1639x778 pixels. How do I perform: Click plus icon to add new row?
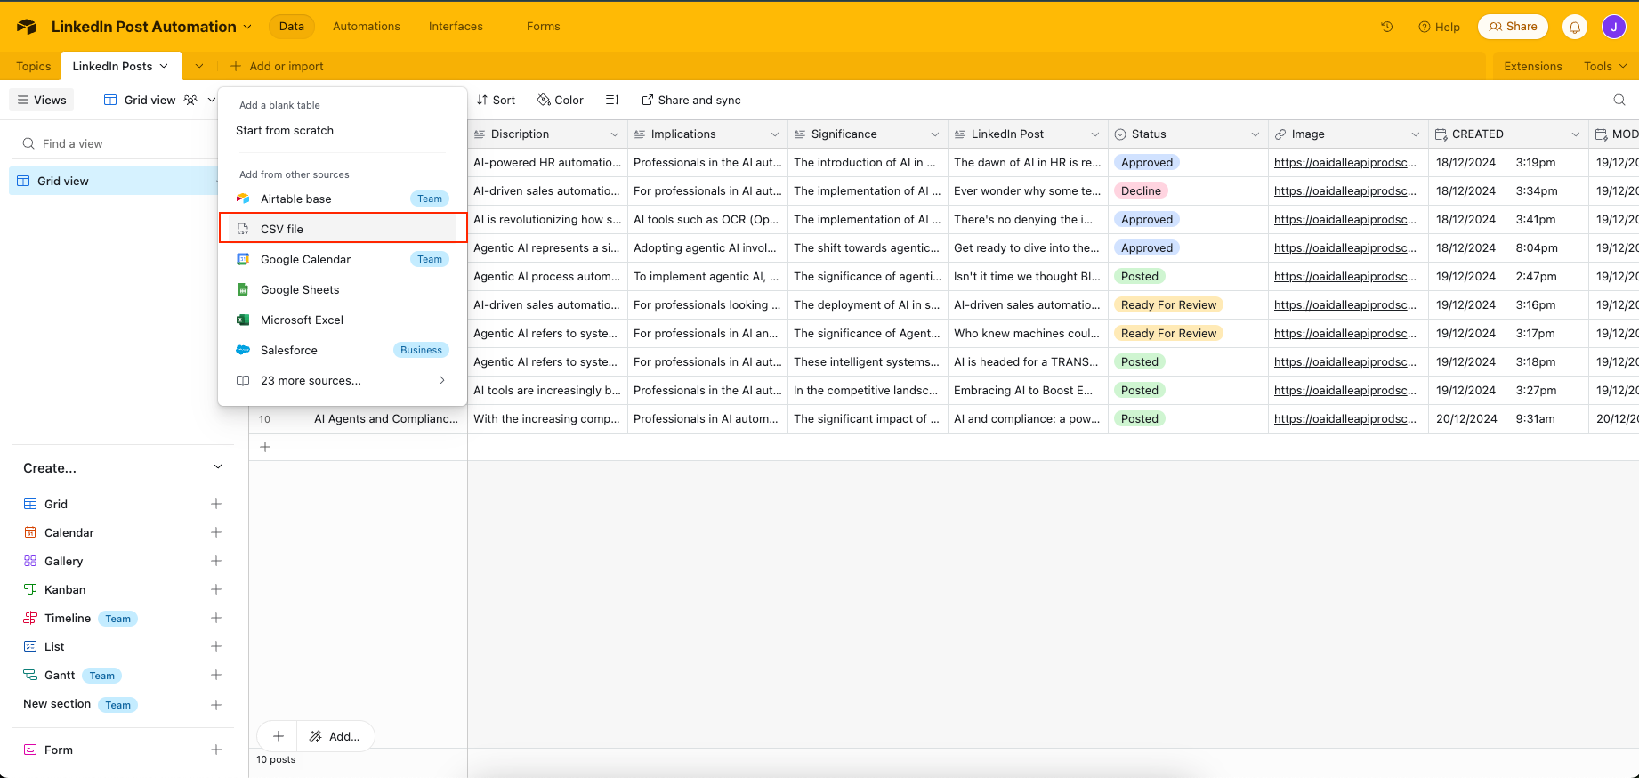(265, 447)
